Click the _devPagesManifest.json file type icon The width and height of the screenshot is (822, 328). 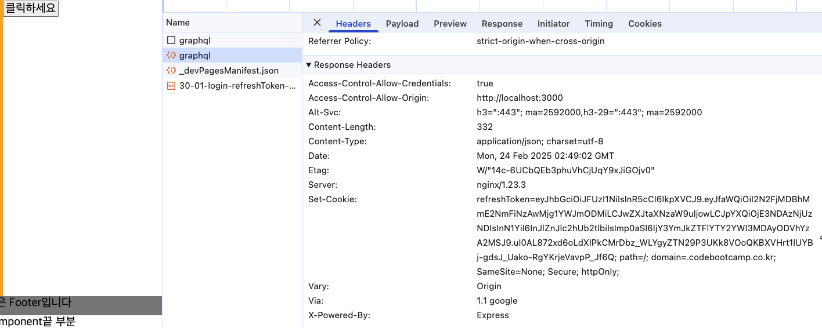pyautogui.click(x=171, y=71)
